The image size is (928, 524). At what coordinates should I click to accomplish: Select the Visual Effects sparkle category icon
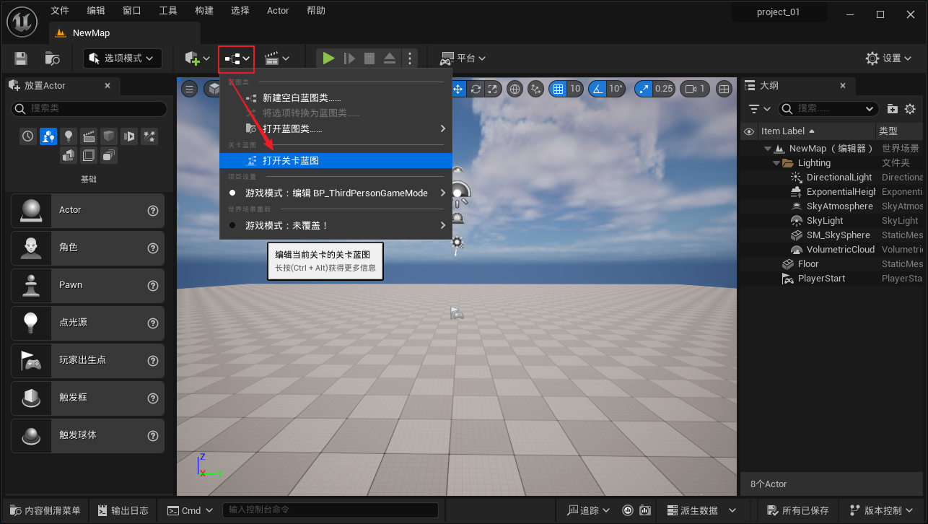(x=149, y=136)
